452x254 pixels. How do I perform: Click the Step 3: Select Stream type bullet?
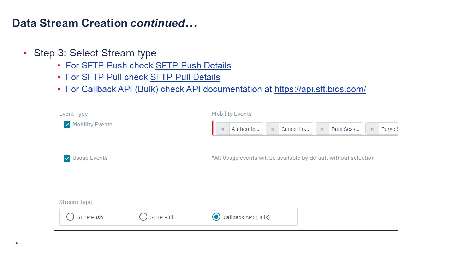(x=95, y=53)
